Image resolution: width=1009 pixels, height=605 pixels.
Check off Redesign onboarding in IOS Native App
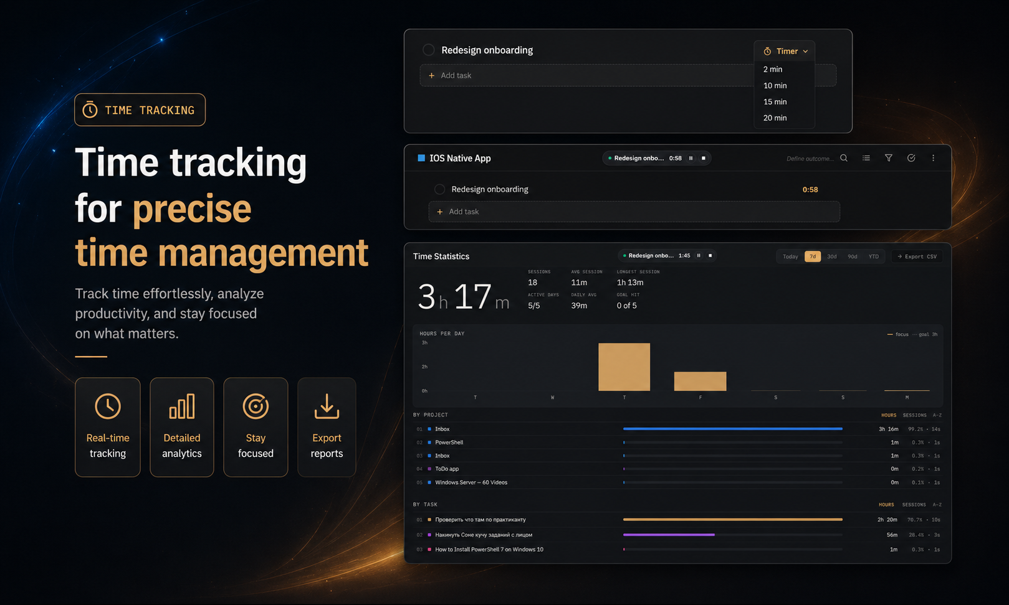439,189
